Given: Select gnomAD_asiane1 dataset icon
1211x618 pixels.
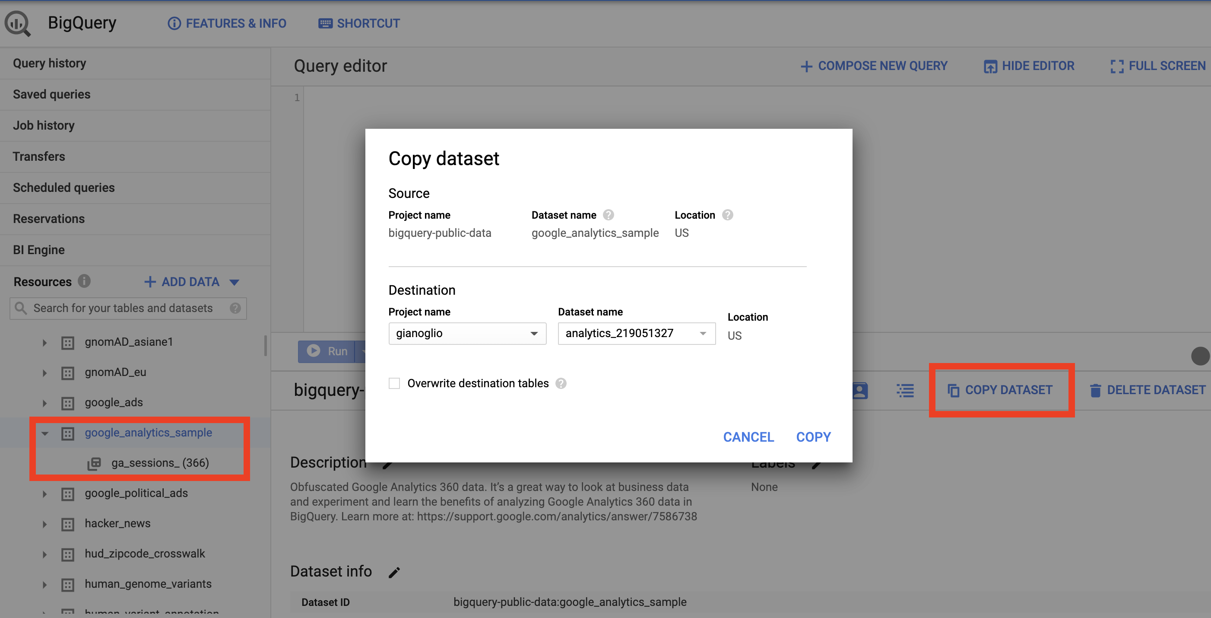Looking at the screenshot, I should [68, 342].
